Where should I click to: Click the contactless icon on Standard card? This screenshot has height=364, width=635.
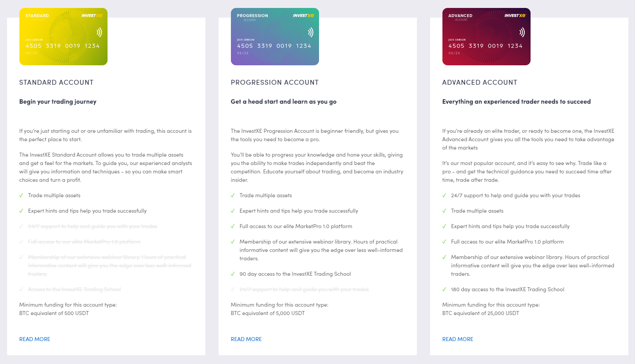(99, 32)
